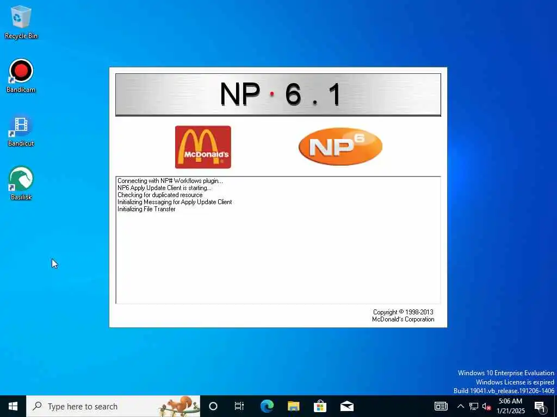The image size is (557, 417).
Task: Open the Recycle Bin desktop icon
Action: [21, 22]
